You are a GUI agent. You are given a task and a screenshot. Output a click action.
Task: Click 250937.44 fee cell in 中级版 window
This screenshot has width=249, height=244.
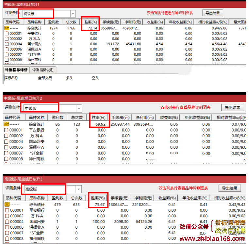coord(120,124)
